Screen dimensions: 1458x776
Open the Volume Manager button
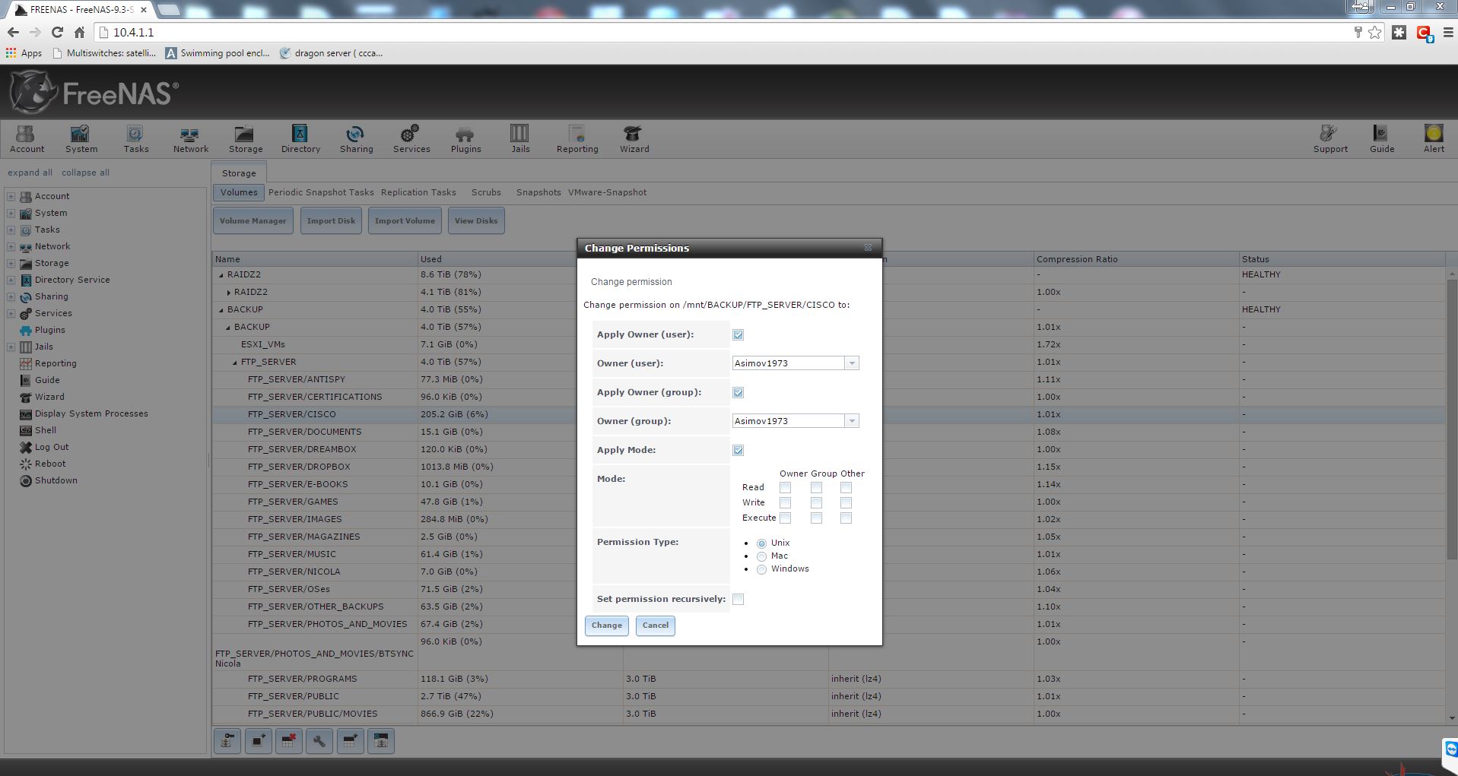[253, 221]
